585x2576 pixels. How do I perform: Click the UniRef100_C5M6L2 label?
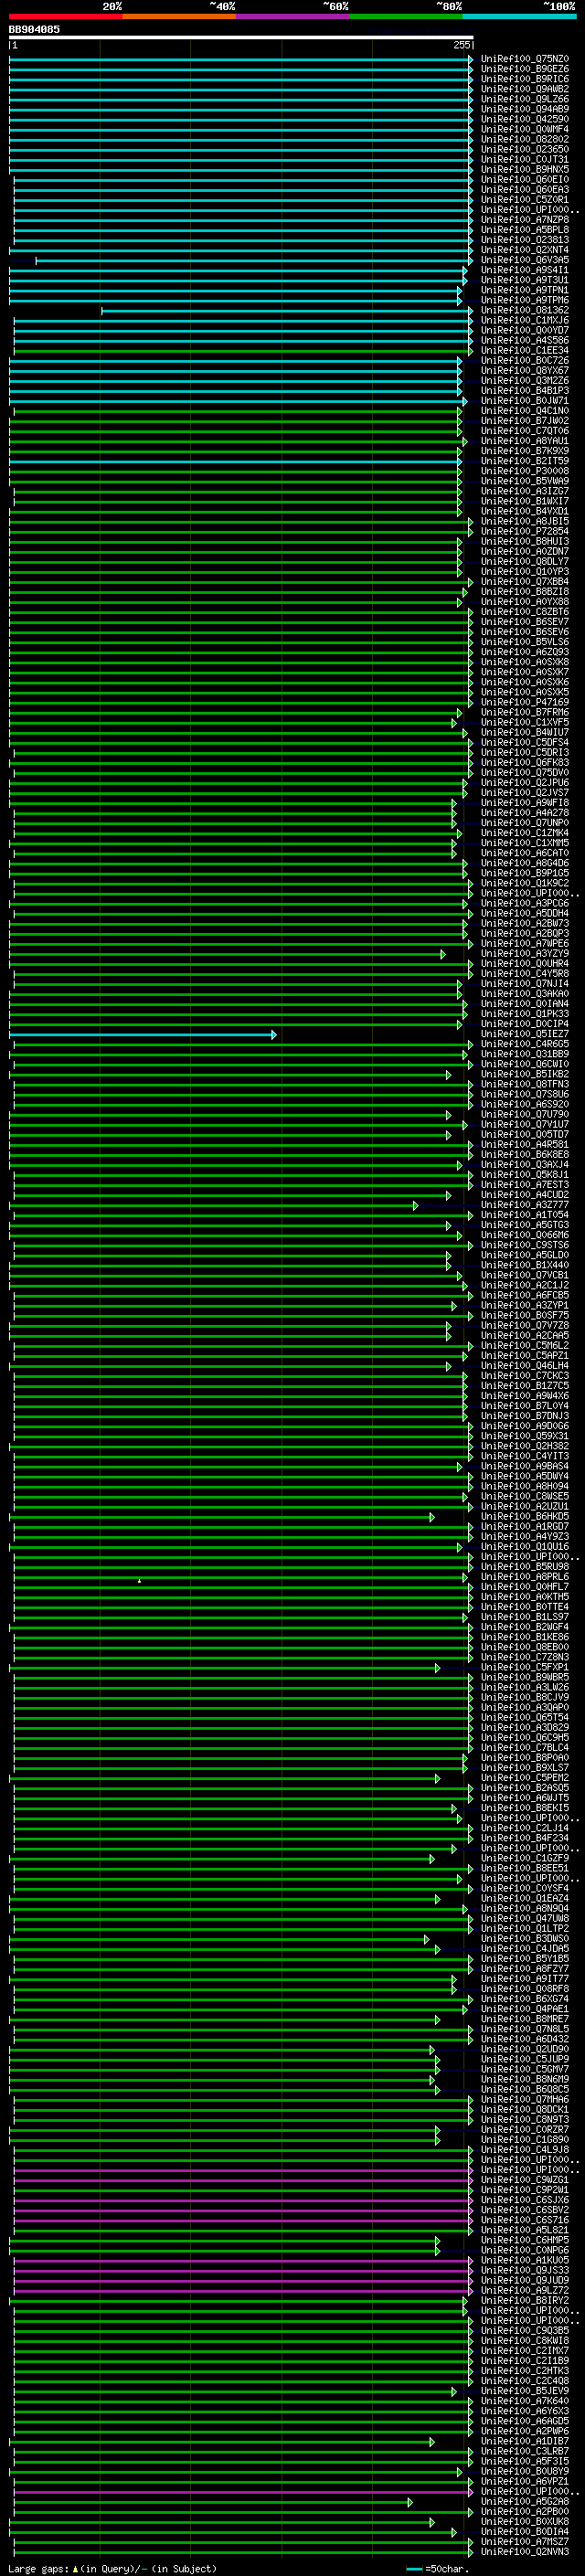pos(524,1346)
